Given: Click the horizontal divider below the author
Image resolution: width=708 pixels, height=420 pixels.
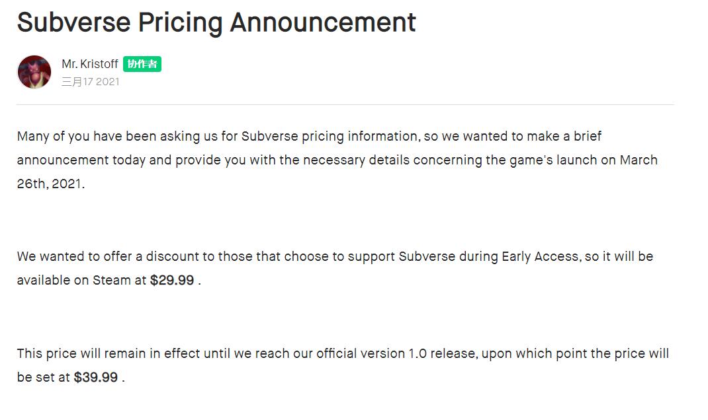Looking at the screenshot, I should click(345, 104).
